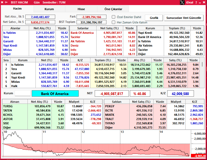
Task: Click K/Z value 42,009,580
Action: coord(181,94)
